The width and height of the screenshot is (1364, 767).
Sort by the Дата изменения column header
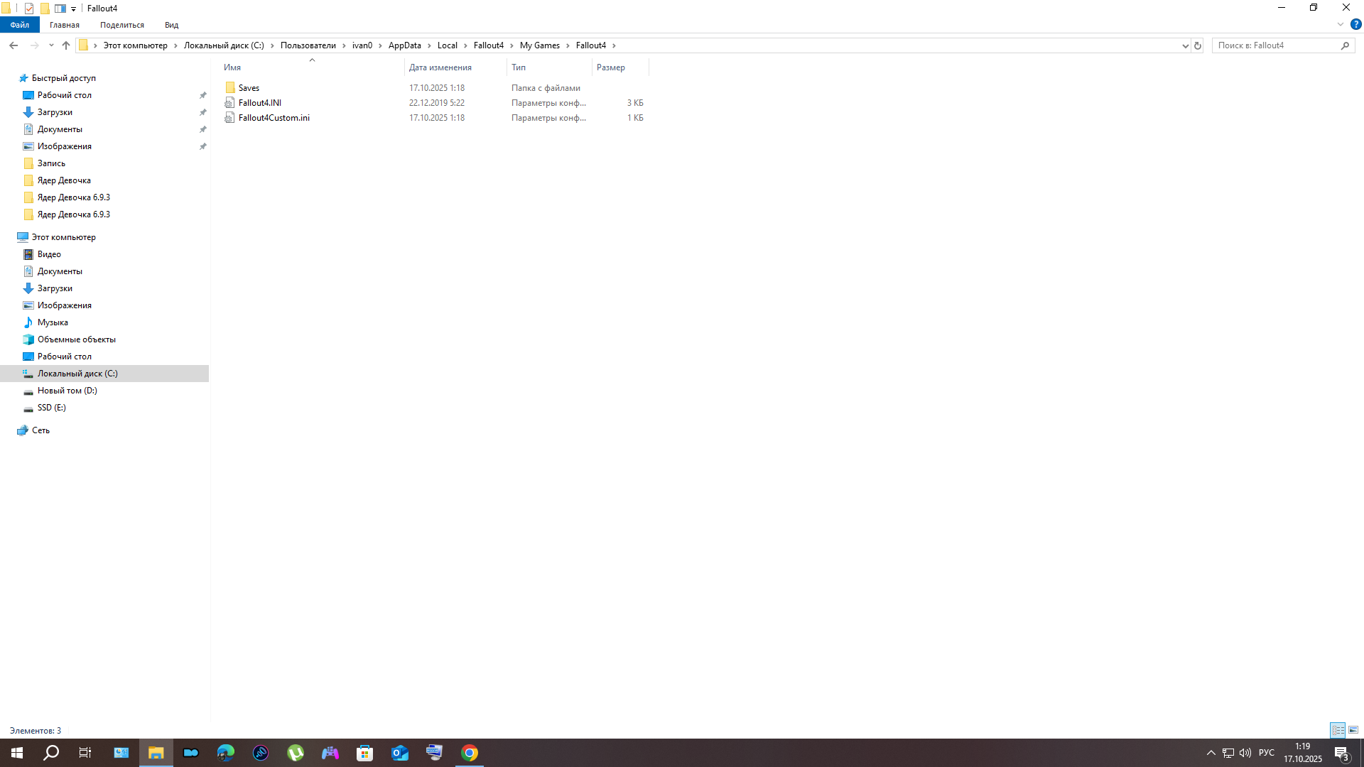pos(455,67)
